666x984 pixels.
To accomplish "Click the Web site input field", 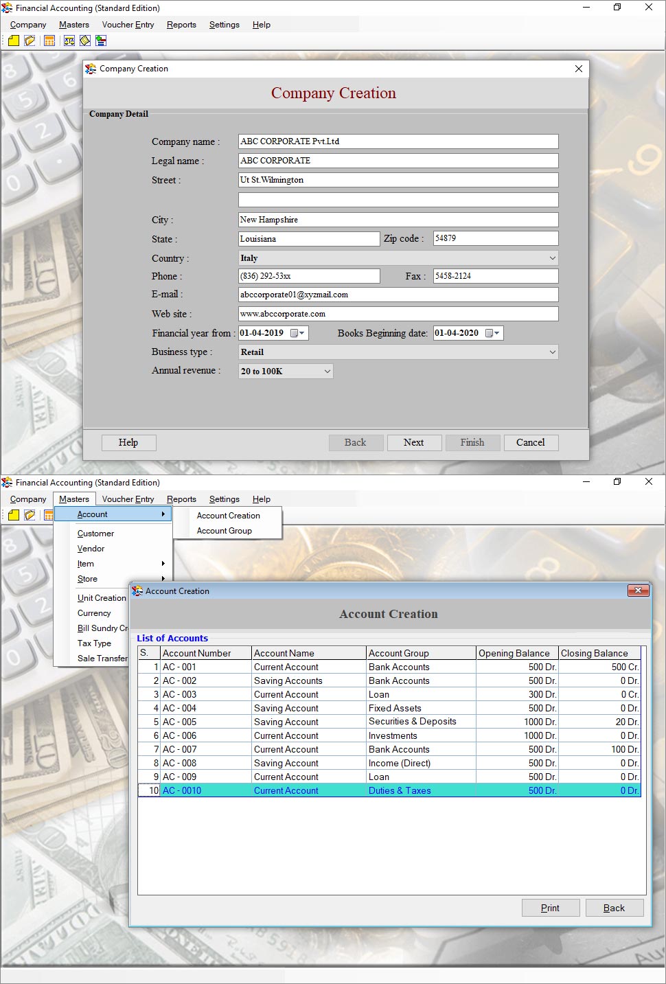I will pyautogui.click(x=398, y=313).
